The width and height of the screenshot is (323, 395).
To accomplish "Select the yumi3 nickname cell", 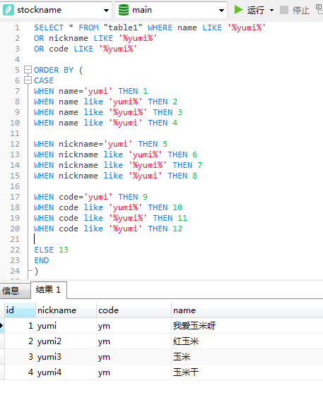I will pos(66,357).
